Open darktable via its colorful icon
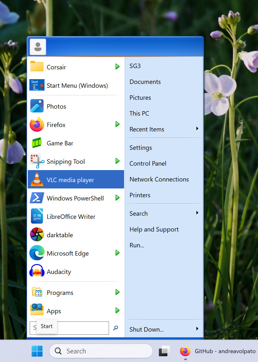The image size is (258, 362). point(37,235)
